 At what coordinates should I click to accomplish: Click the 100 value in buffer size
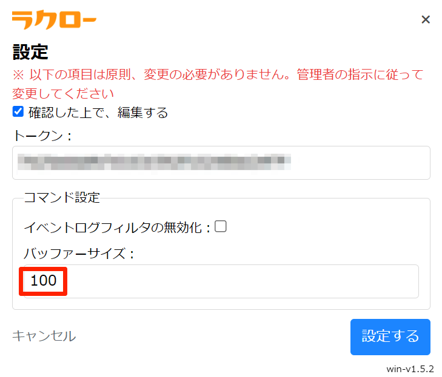43,281
